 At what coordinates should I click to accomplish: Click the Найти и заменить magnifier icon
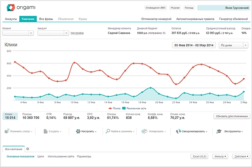click(108, 131)
